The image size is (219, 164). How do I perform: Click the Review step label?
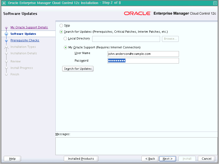tap(15, 61)
